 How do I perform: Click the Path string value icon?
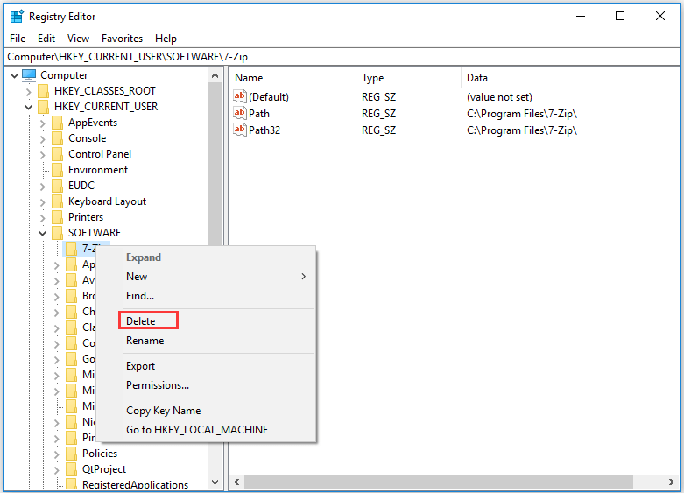(x=239, y=113)
